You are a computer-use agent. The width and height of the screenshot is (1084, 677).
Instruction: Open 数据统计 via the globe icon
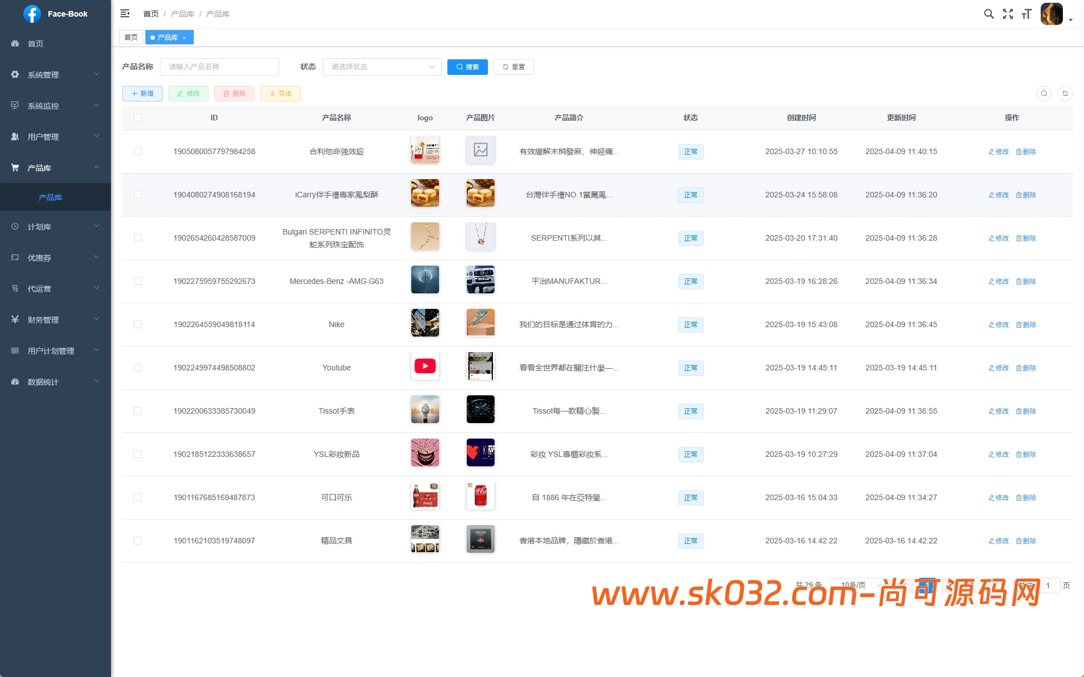click(15, 381)
